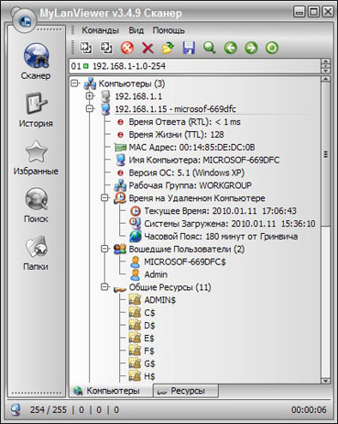
Task: Select the H$ shared resource
Action: coord(149,376)
